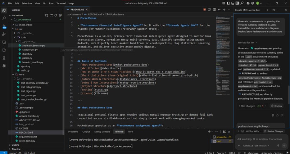Click master branch in status bar
290x154 pixels.
point(13,153)
